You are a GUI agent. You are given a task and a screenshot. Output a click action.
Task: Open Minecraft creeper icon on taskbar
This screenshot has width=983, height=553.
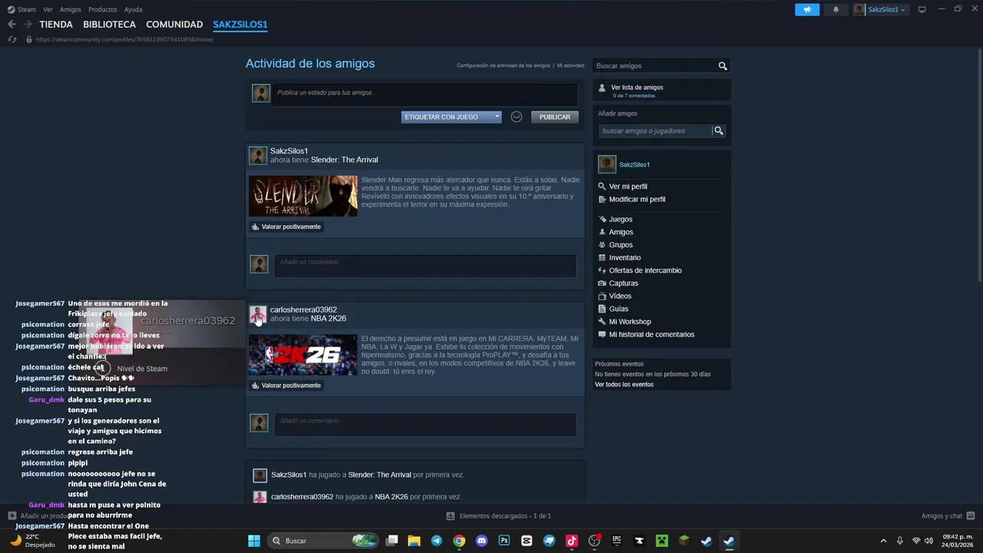pyautogui.click(x=661, y=541)
